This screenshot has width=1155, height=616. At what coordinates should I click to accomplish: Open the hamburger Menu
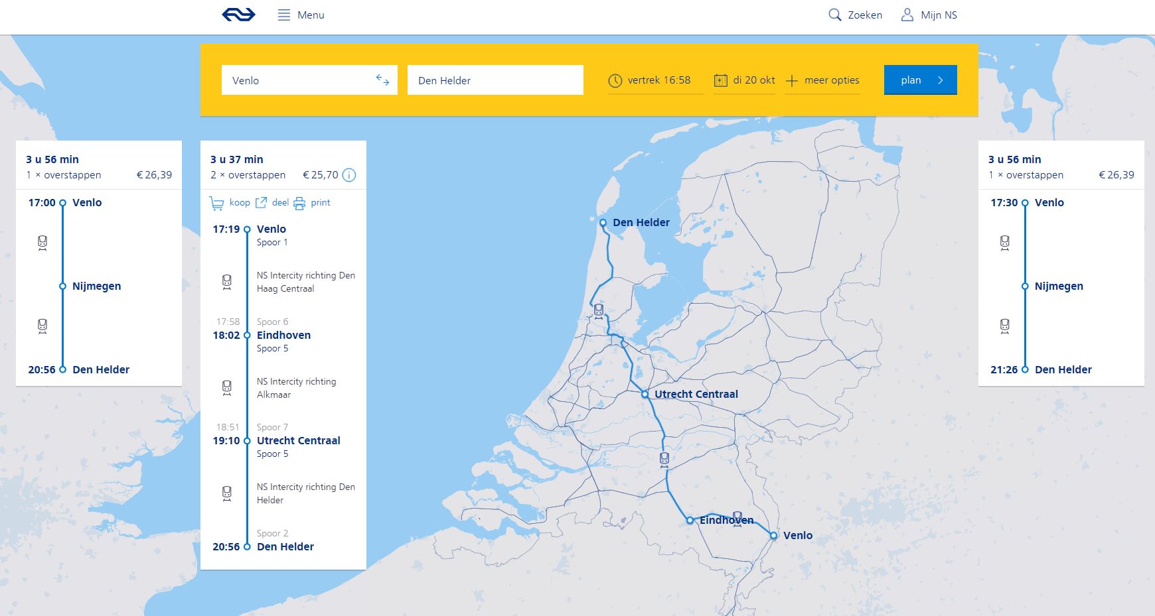[x=284, y=14]
